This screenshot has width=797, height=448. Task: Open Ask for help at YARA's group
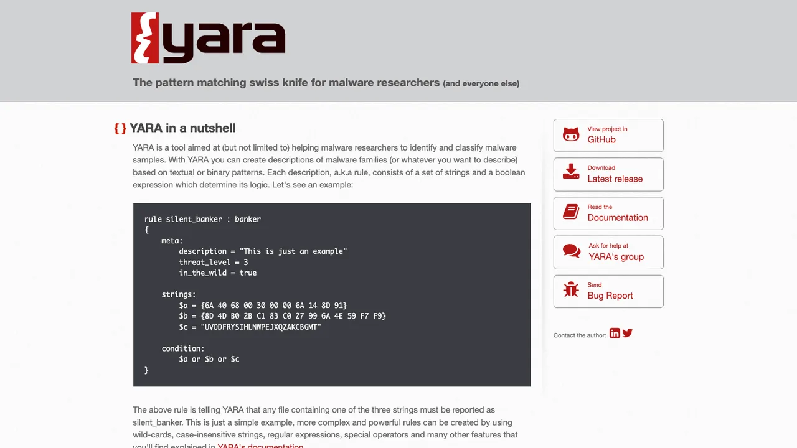608,253
